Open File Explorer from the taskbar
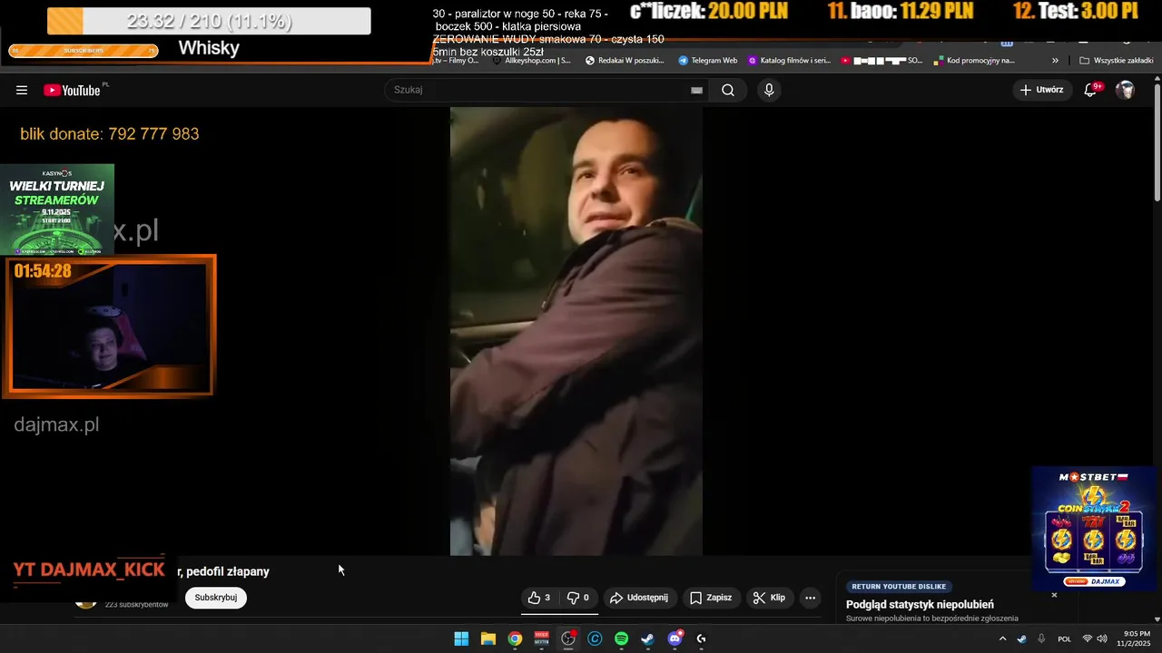 [x=487, y=638]
